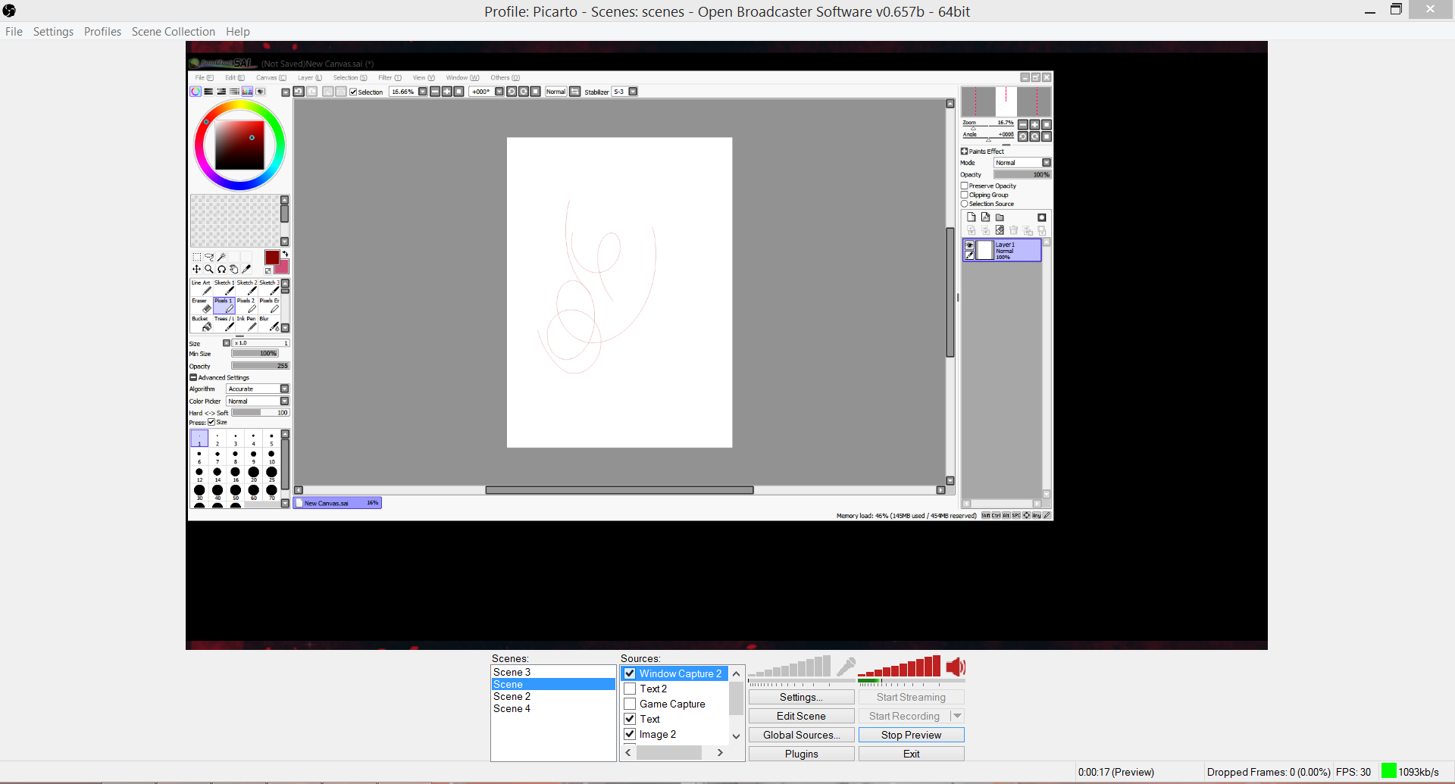Open the Algorithm dropdown in SAI
The width and height of the screenshot is (1455, 784).
click(x=285, y=389)
